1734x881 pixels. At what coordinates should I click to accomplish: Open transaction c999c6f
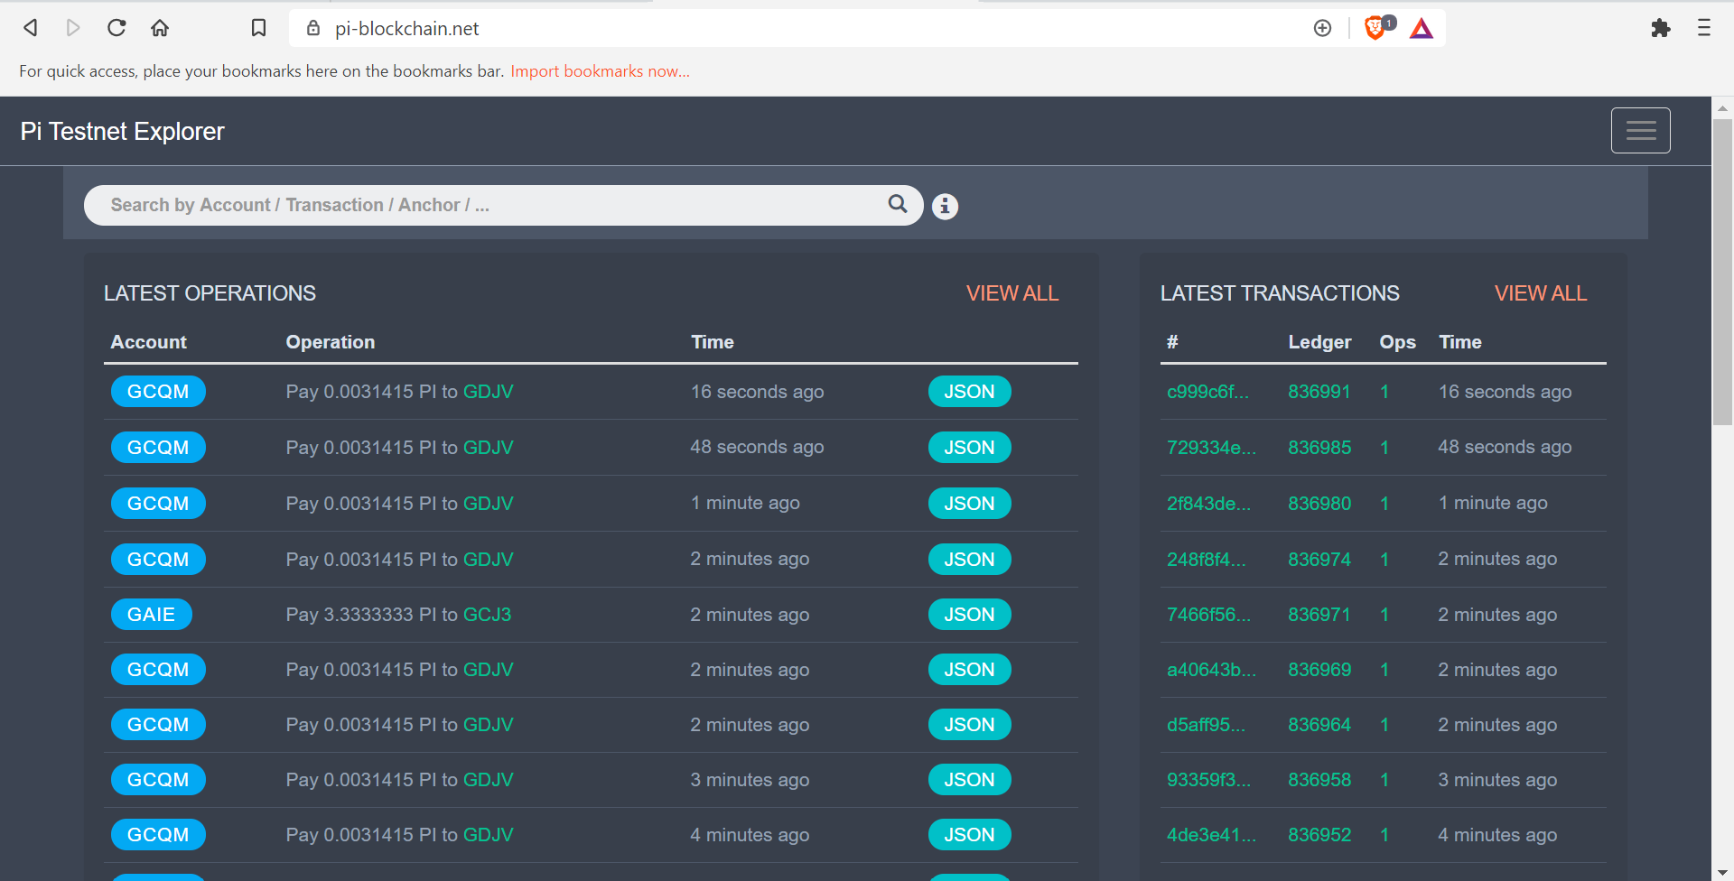click(1207, 392)
